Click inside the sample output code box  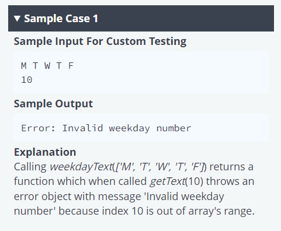141,128
